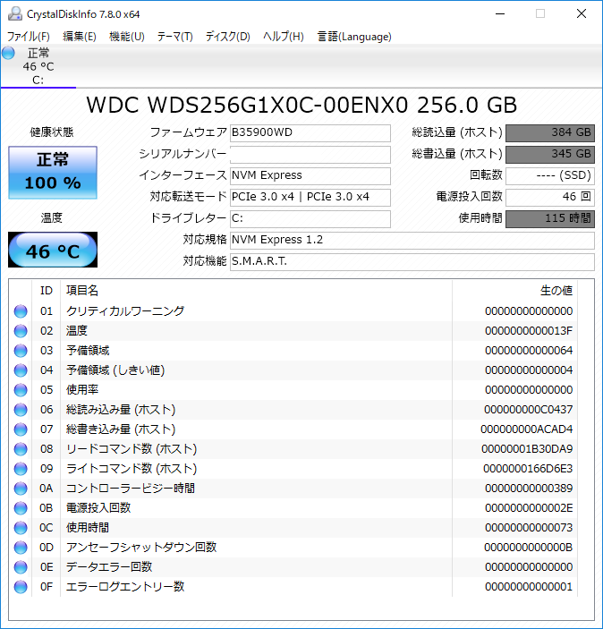The height and width of the screenshot is (629, 603).
Task: Click the 総読込量 384 GB value box
Action: click(549, 132)
